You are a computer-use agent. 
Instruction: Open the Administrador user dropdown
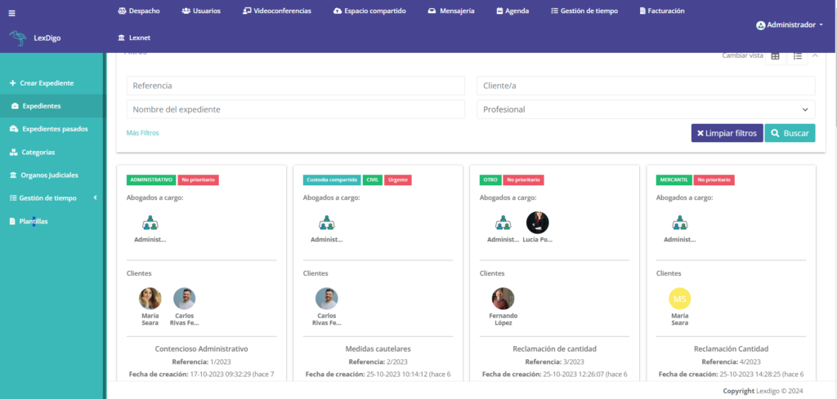click(789, 25)
